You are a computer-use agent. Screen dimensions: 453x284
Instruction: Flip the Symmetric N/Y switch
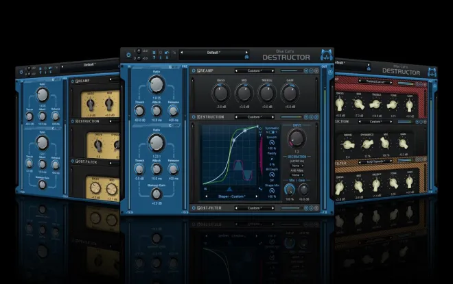click(x=272, y=132)
